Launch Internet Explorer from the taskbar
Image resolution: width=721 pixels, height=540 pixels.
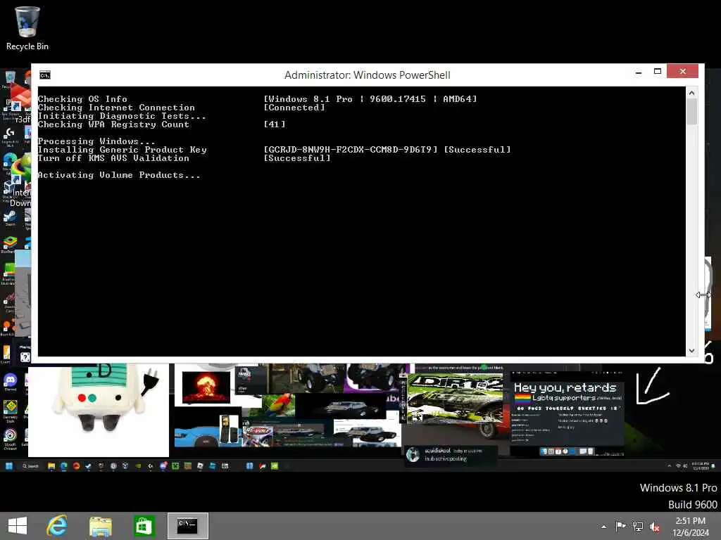coord(57,526)
